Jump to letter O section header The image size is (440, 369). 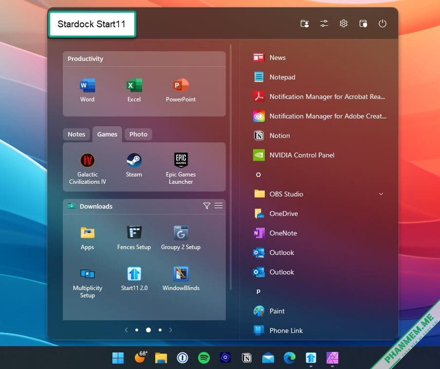(258, 175)
